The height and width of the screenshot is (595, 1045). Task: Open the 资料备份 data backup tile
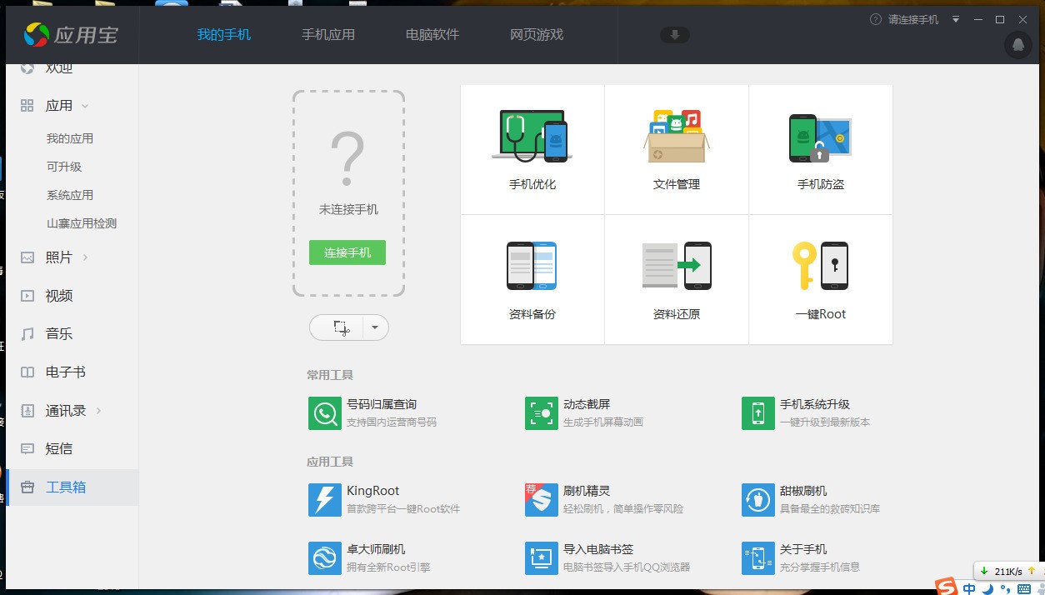tap(532, 279)
